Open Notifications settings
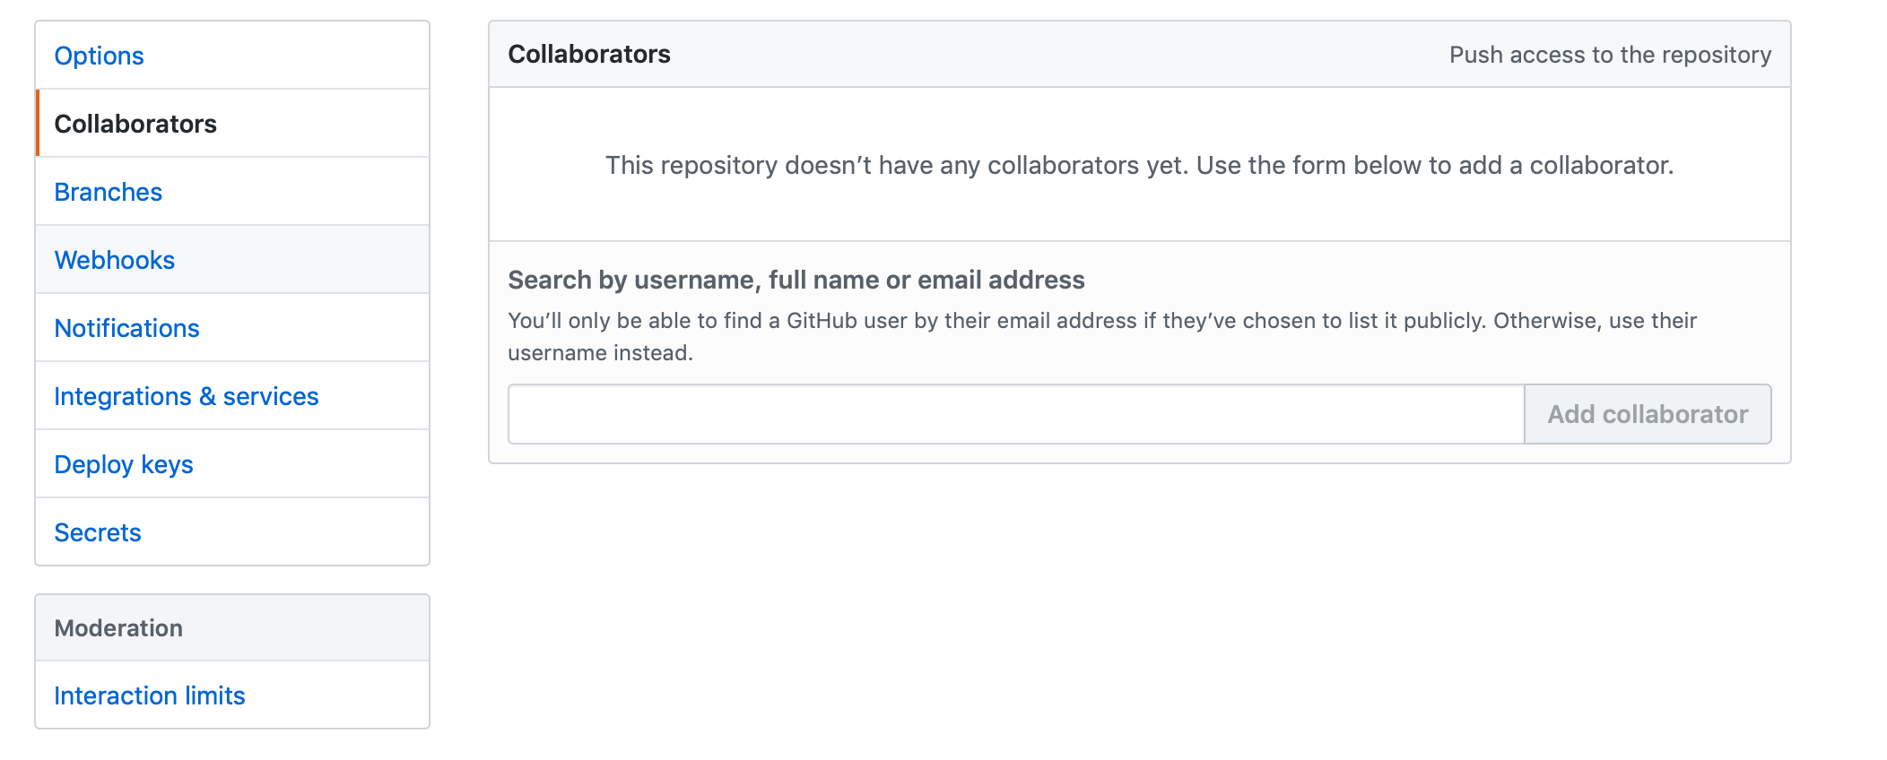The width and height of the screenshot is (1887, 760). point(126,328)
